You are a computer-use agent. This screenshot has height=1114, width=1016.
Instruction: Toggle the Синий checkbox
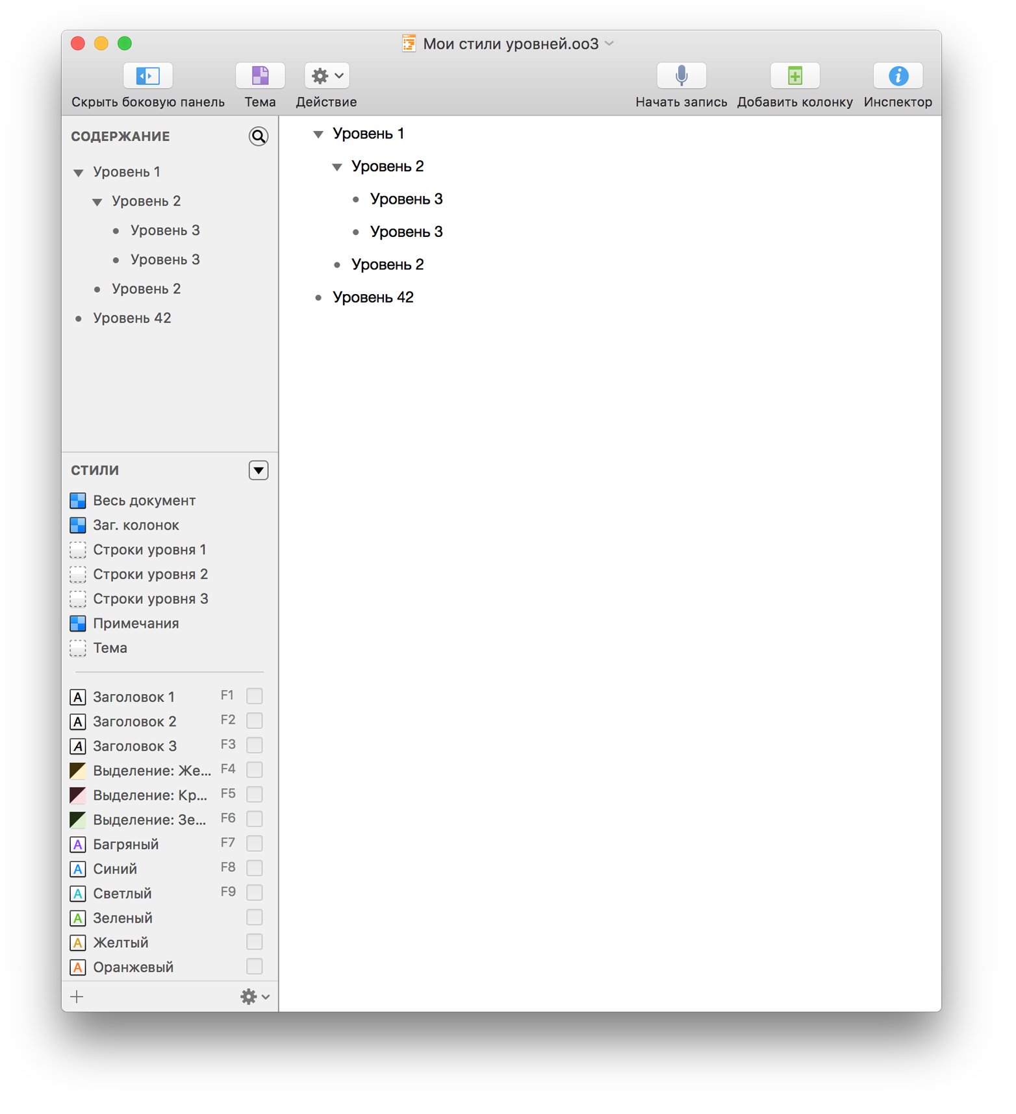click(x=255, y=868)
